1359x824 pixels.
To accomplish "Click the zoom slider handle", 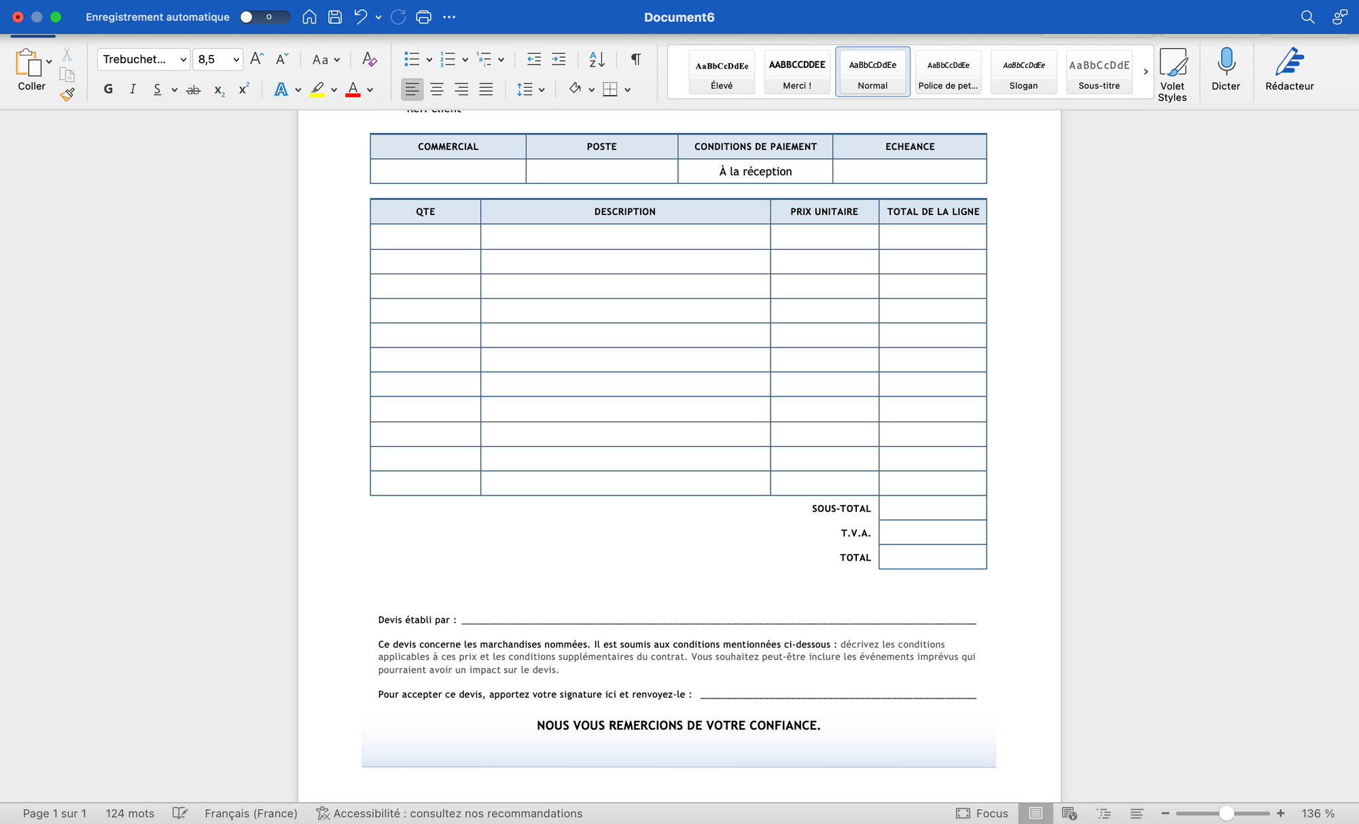I will pos(1226,813).
